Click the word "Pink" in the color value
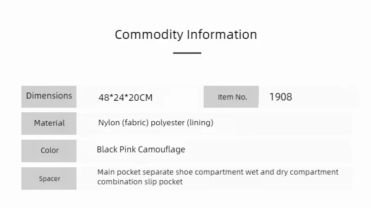Screen dimensions: 371x208 tap(129, 149)
